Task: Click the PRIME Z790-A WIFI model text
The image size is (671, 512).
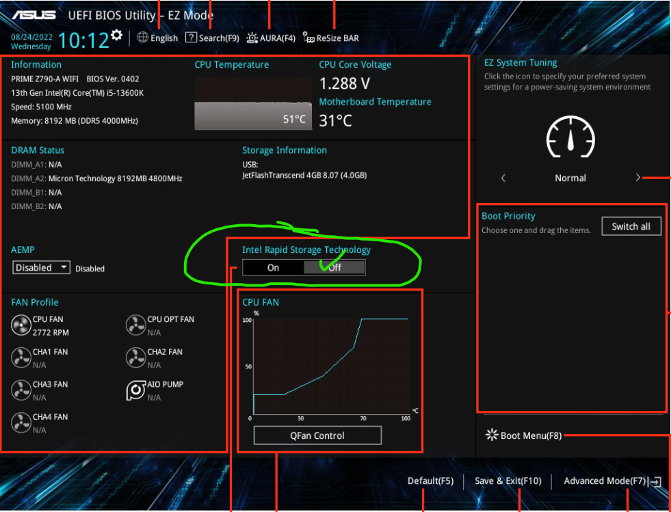Action: click(45, 79)
